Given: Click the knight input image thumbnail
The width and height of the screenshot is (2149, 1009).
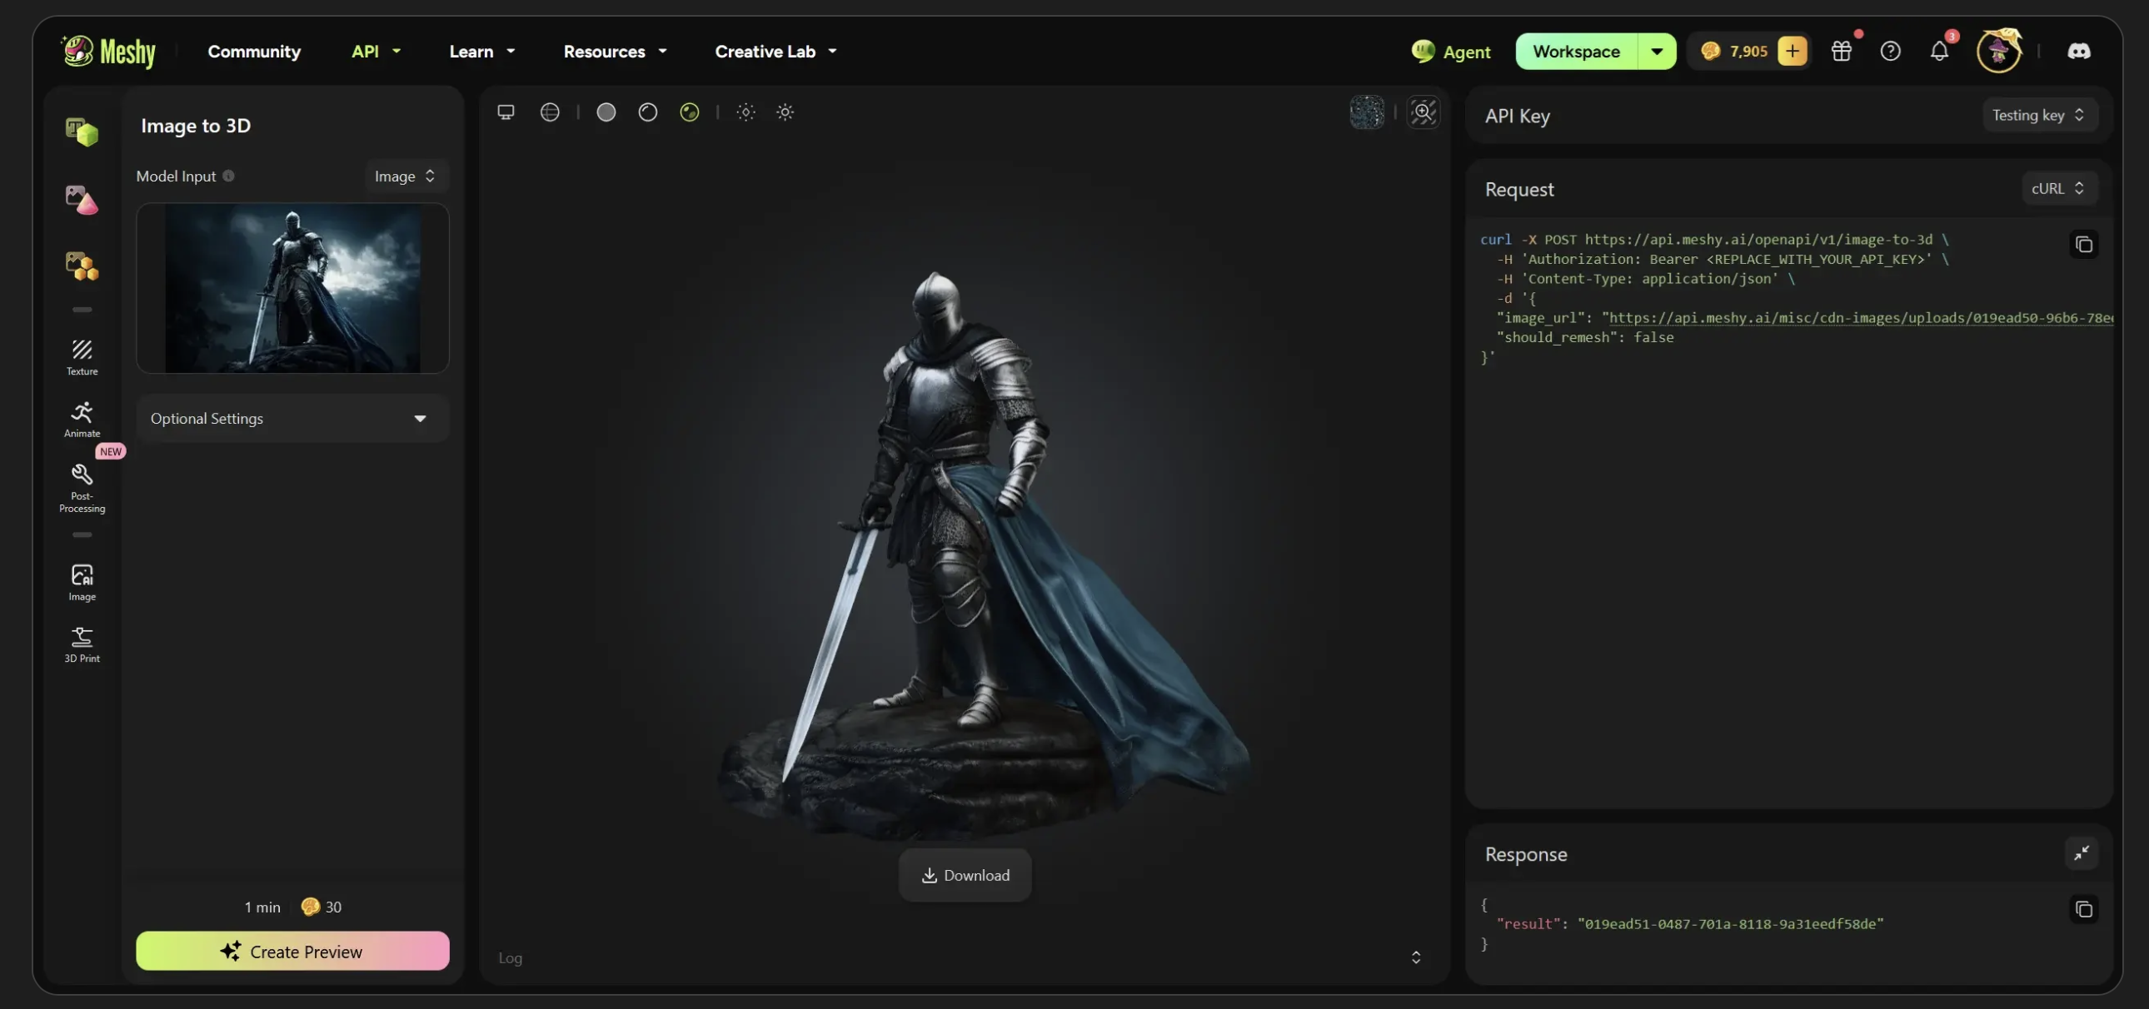Looking at the screenshot, I should pos(292,288).
